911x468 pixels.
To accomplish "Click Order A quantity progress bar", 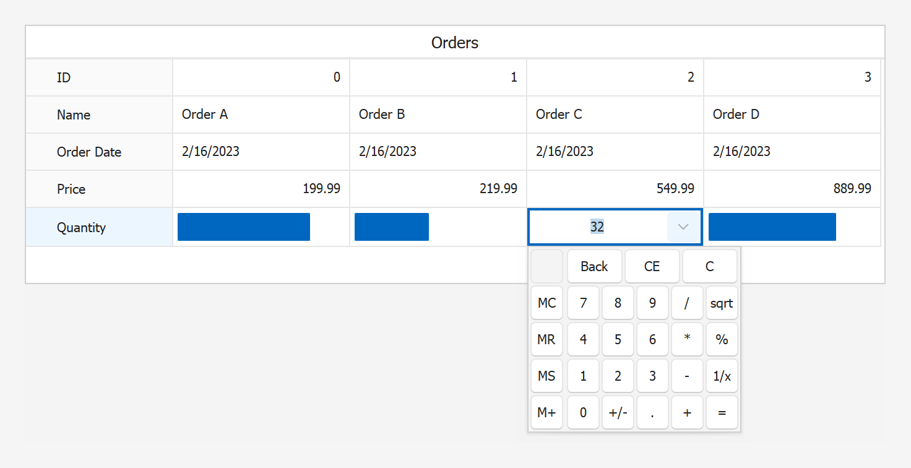I will [243, 227].
